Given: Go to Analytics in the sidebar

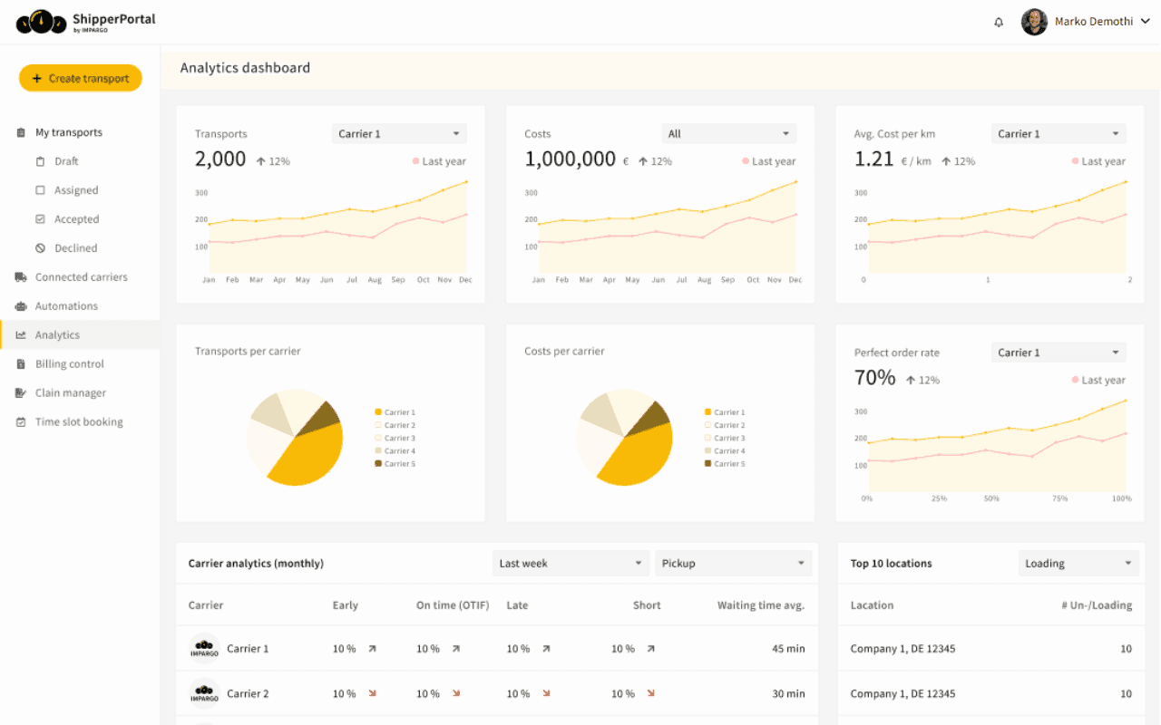Looking at the screenshot, I should (57, 335).
